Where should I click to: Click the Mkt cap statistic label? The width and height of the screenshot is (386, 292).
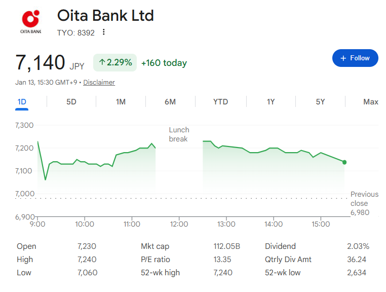155,246
